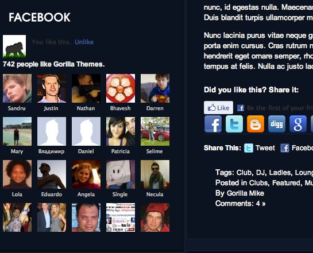Open Sandru's profile thumbnail
Viewport: 313px width, 253px height.
[x=17, y=88]
